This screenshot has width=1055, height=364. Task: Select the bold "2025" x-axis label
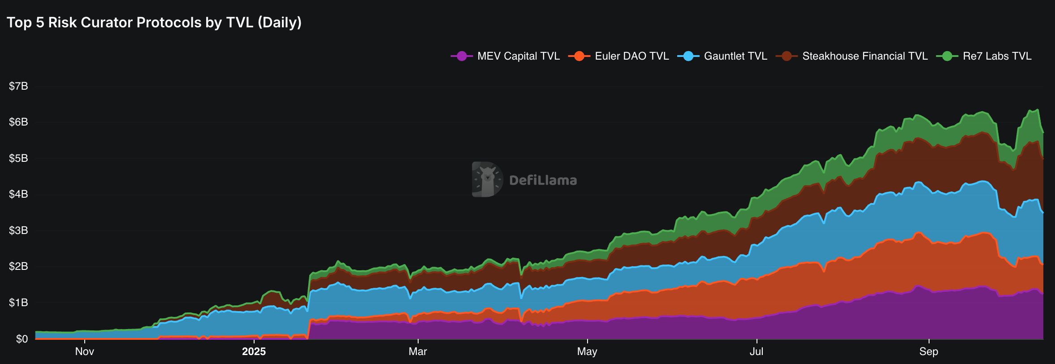254,351
